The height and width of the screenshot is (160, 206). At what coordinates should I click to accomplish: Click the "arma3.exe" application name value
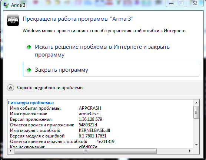pos(89,114)
